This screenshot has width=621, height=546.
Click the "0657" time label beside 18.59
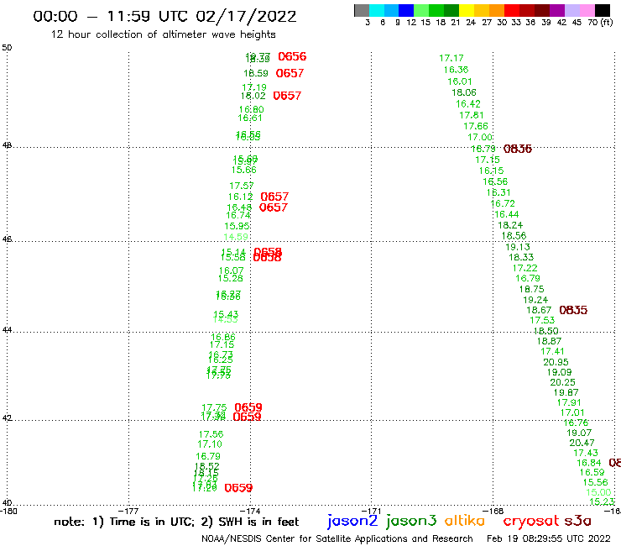[290, 73]
